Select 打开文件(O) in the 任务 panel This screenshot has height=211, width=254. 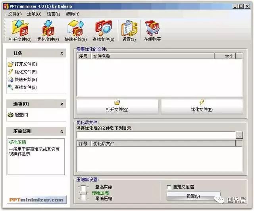[x=22, y=64]
